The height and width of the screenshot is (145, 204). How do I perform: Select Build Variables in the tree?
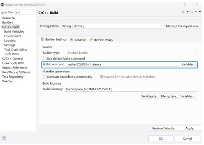point(14,31)
